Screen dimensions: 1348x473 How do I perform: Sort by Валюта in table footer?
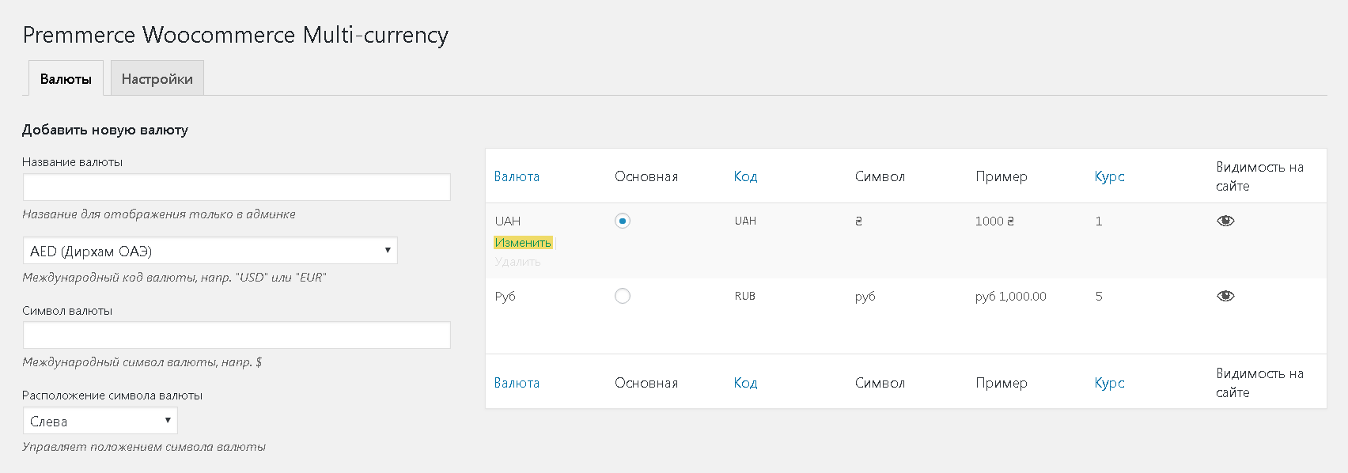(517, 383)
